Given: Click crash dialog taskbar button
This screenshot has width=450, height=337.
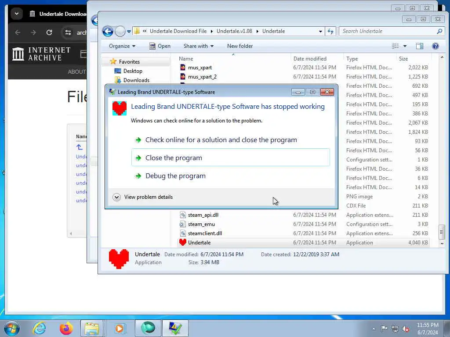Looking at the screenshot, I should (x=175, y=328).
